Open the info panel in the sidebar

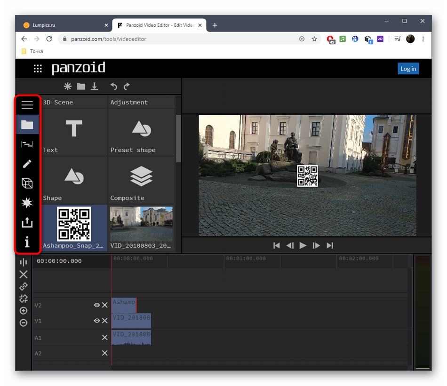point(27,242)
